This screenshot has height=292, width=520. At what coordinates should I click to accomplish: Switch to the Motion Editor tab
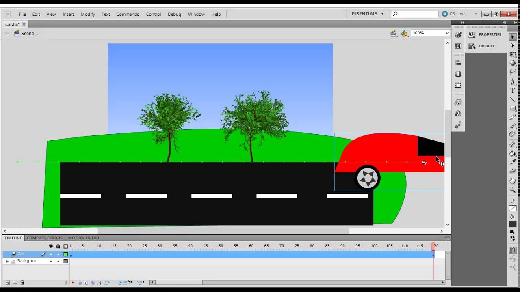[84, 238]
